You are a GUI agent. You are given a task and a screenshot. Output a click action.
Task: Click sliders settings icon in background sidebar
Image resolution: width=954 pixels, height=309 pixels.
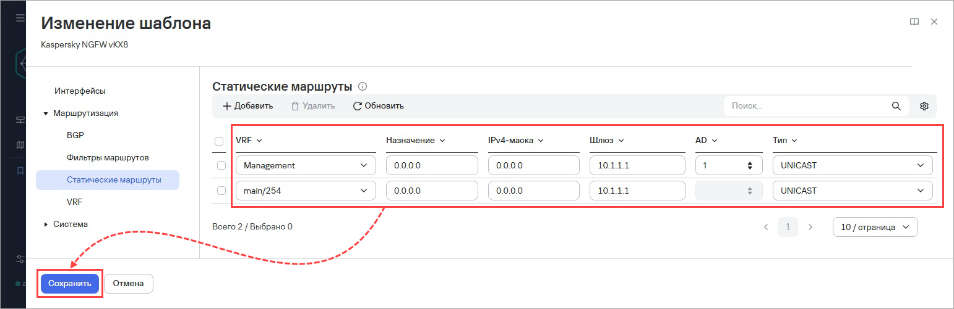pos(20,259)
